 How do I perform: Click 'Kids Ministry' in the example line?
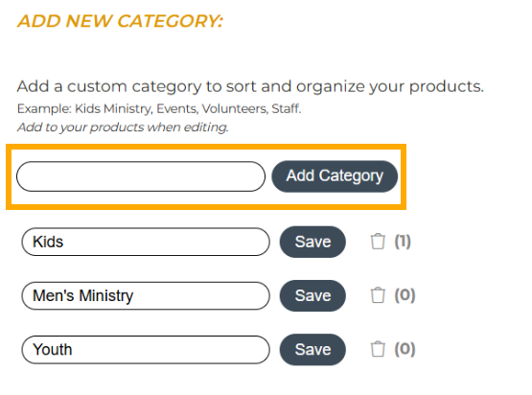point(114,109)
